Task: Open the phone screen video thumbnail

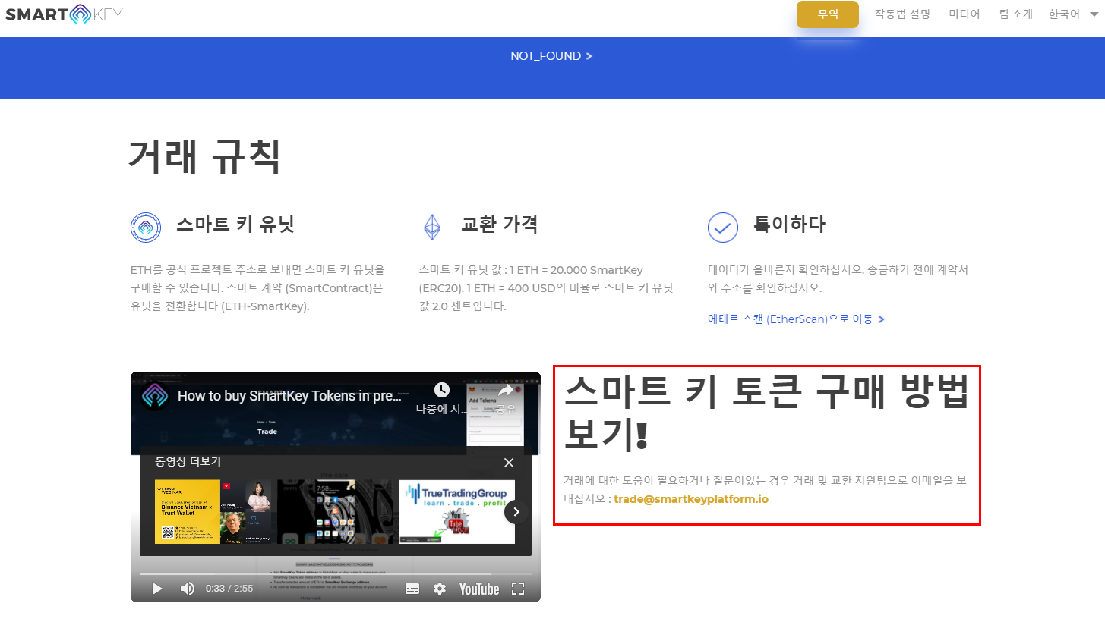Action: coord(336,511)
